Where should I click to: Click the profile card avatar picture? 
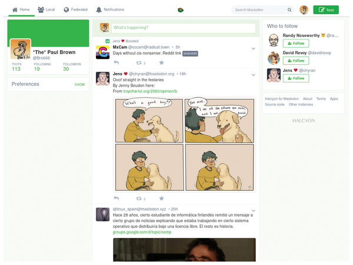click(x=21, y=49)
